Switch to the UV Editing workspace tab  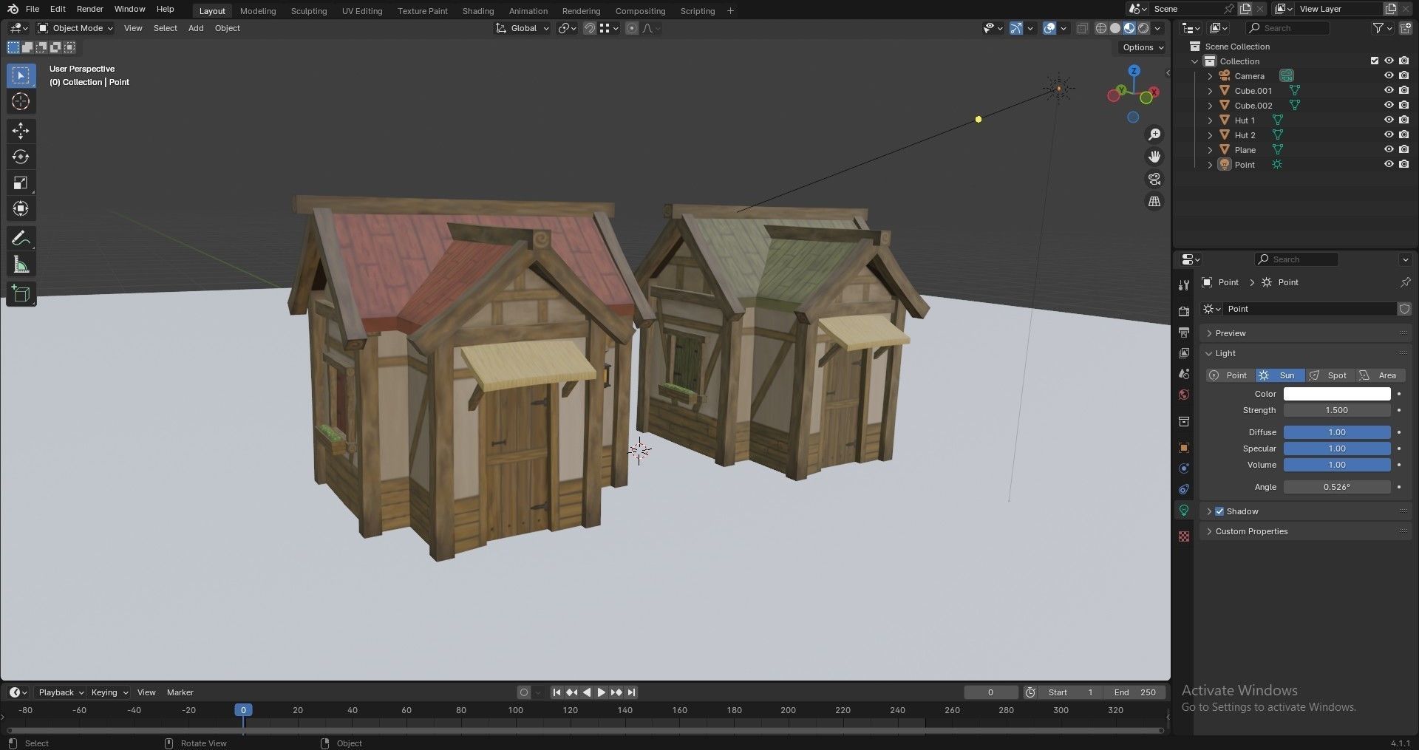tap(362, 11)
